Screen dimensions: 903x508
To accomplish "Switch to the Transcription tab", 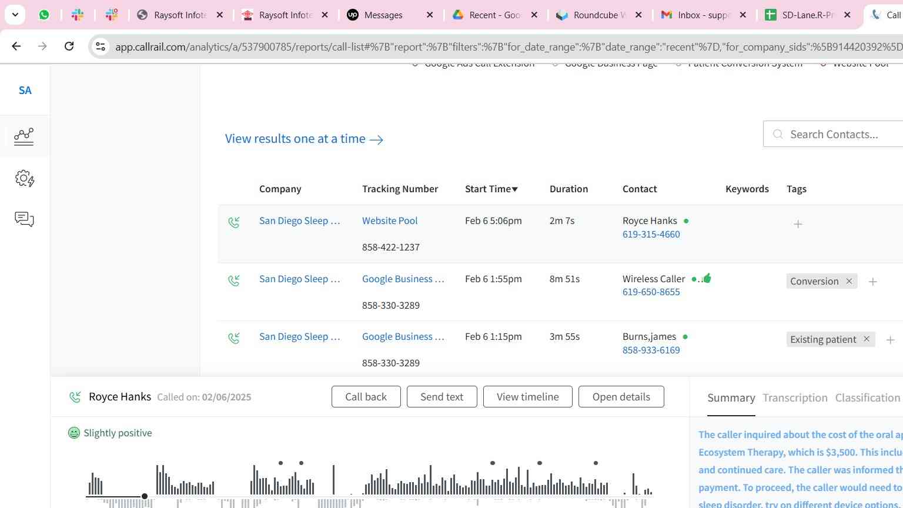I will coord(795,398).
